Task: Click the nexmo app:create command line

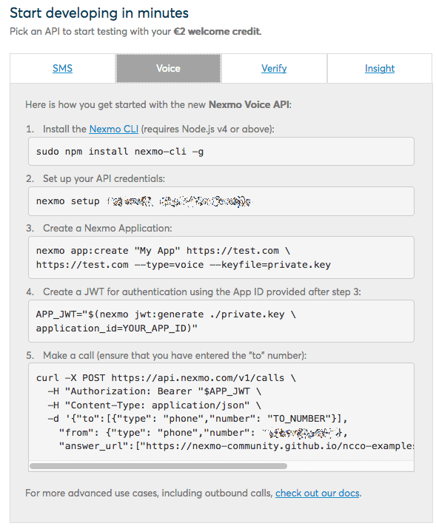Action: tap(163, 251)
